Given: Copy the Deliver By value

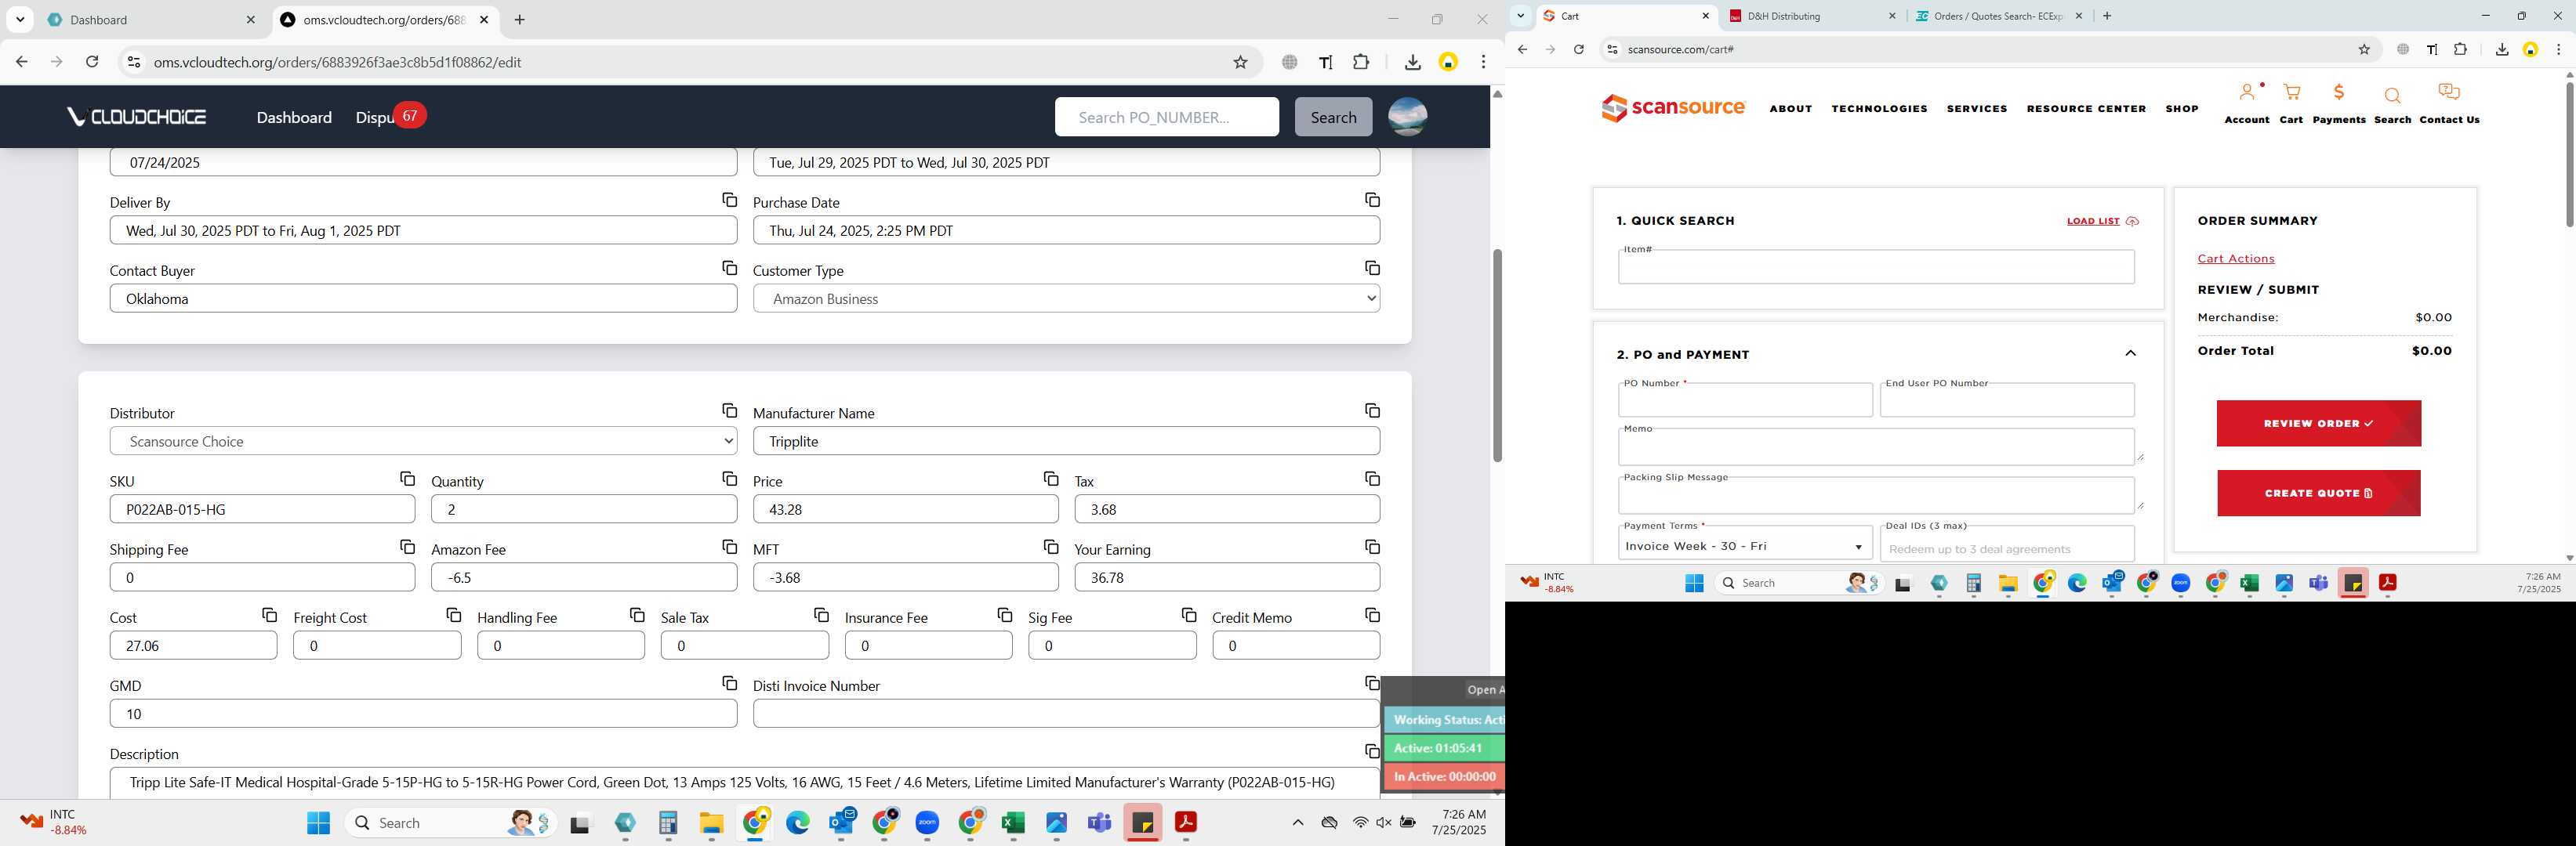Looking at the screenshot, I should (729, 200).
